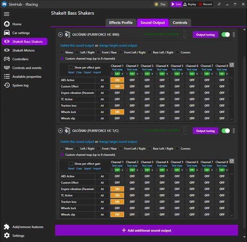Click Channel 3 gain value in HC T/C
247x242 pixels.
click(147, 170)
